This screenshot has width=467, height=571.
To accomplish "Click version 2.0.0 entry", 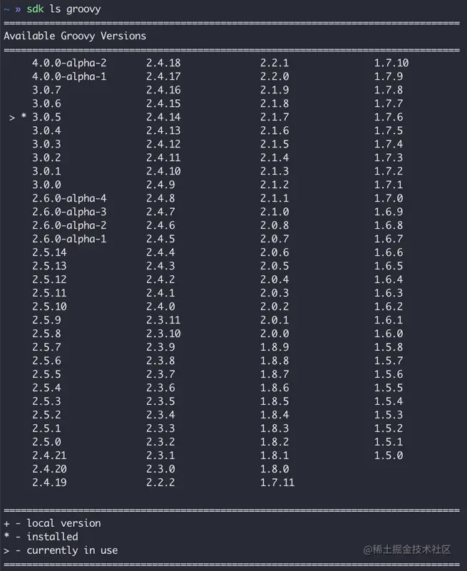I will [274, 334].
